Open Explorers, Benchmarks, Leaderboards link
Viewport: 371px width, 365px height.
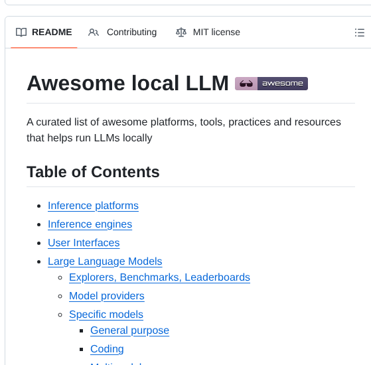[159, 277]
